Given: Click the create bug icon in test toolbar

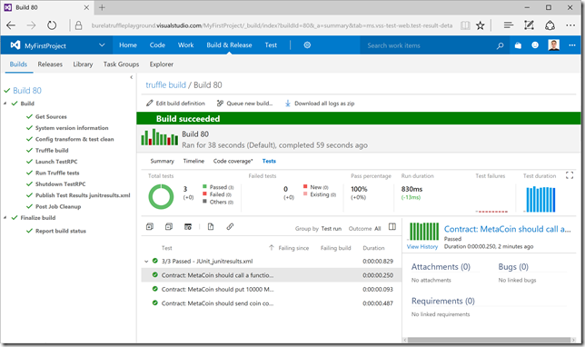Looking at the screenshot, I should tap(188, 226).
